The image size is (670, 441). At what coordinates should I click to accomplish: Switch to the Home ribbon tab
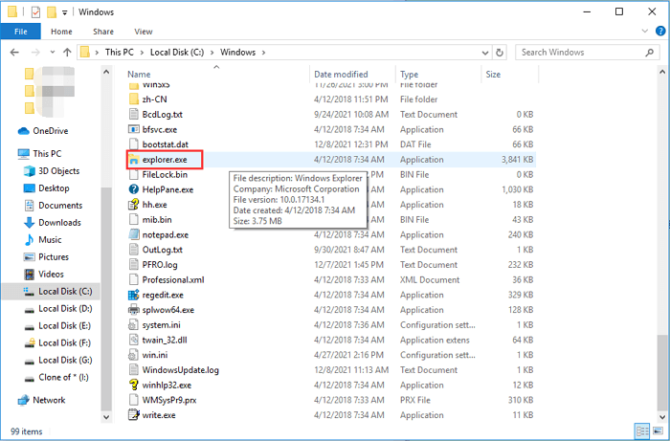61,32
